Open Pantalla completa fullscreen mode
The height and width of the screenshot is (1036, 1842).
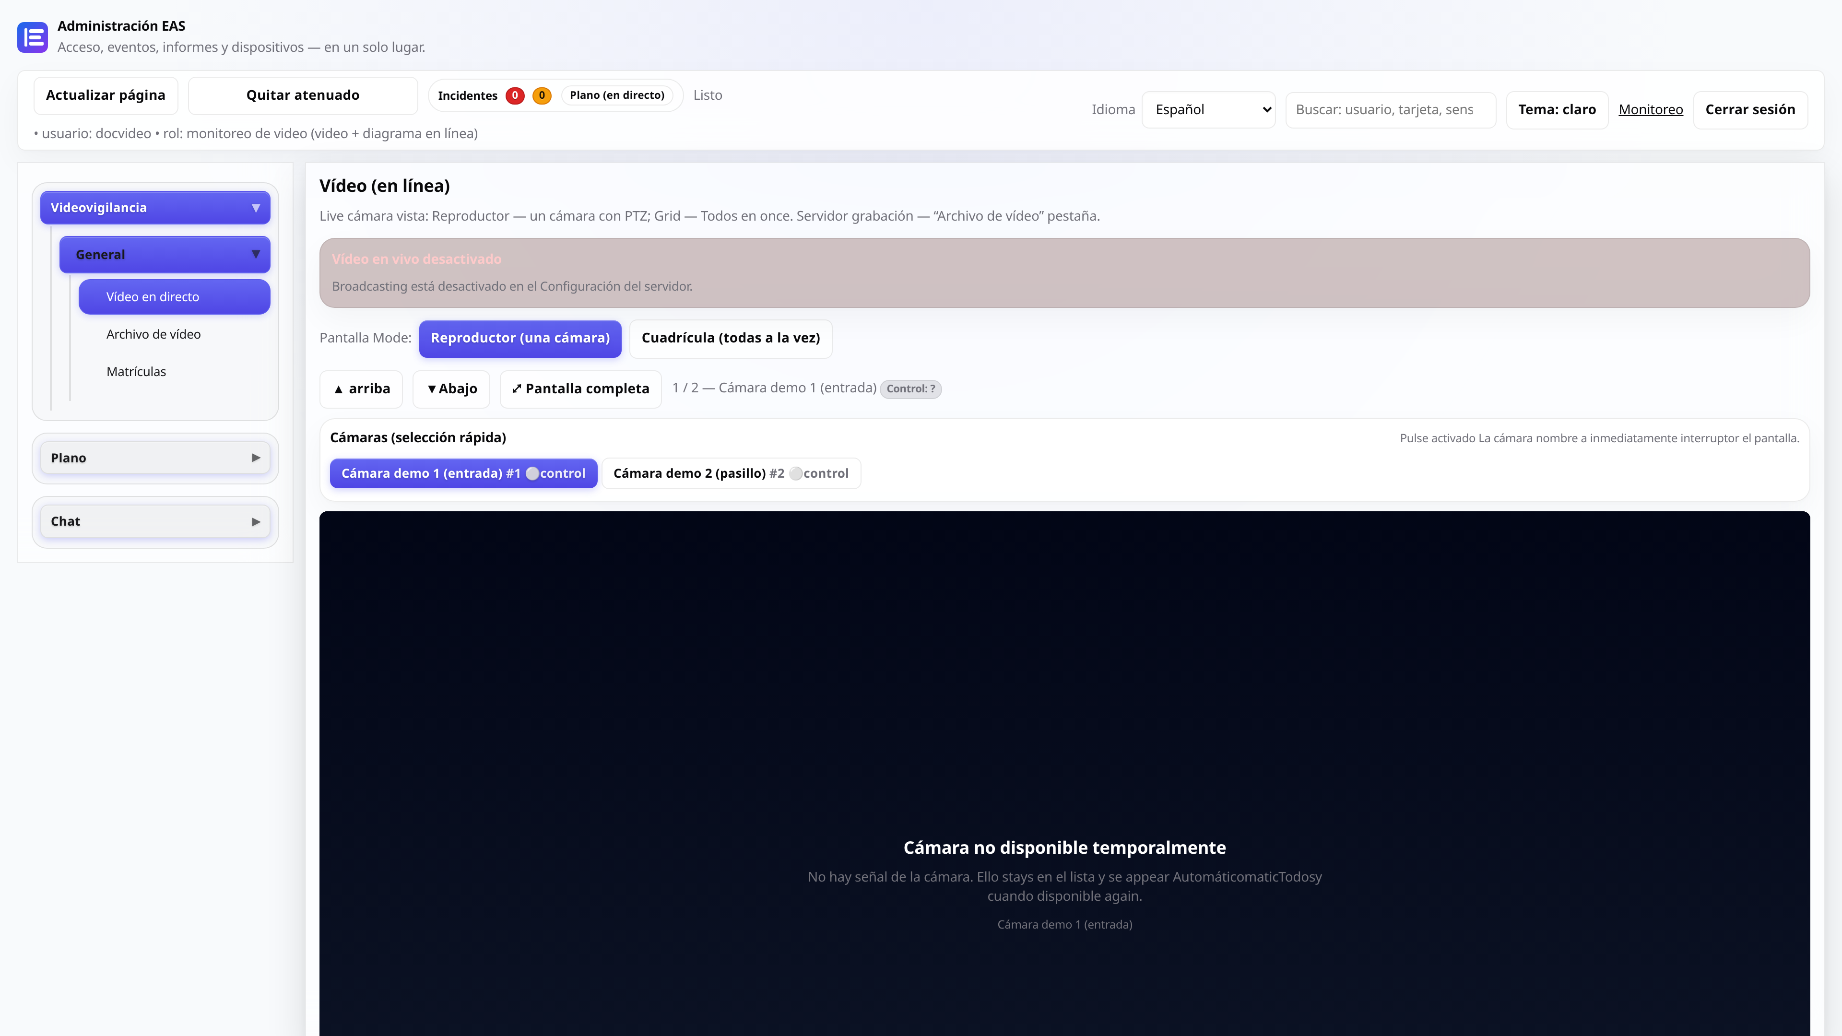click(580, 389)
